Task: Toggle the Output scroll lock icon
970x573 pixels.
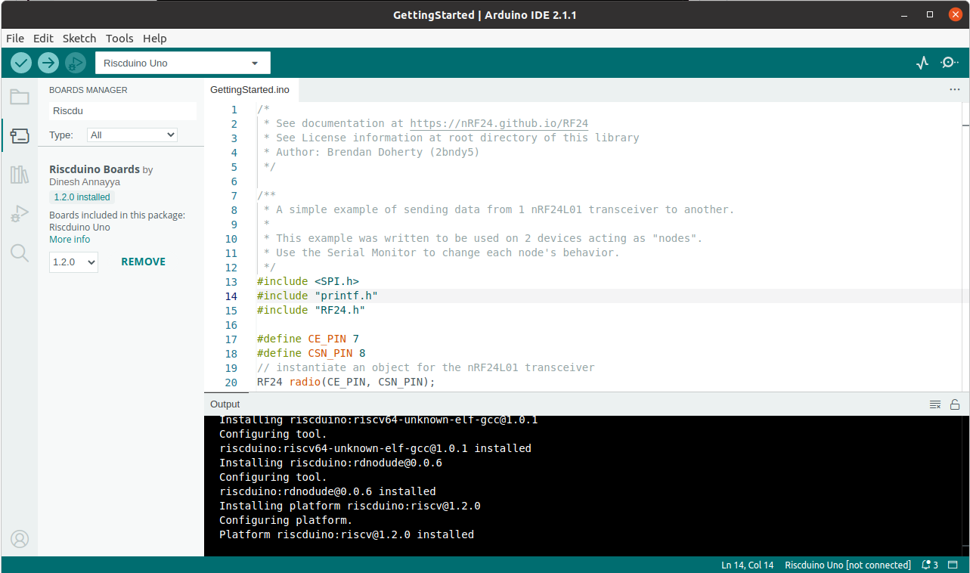Action: (955, 404)
